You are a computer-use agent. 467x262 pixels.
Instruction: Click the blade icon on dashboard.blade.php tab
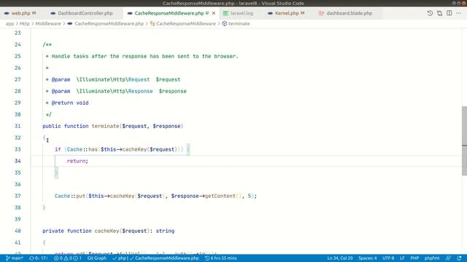pos(321,13)
